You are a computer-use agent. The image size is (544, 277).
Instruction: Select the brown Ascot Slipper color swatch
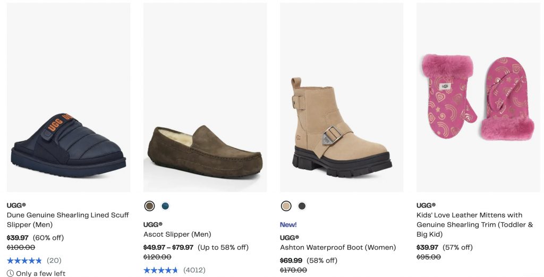(150, 206)
